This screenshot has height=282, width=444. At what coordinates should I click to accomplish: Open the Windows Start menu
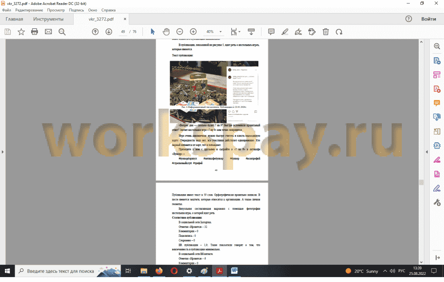click(8, 271)
